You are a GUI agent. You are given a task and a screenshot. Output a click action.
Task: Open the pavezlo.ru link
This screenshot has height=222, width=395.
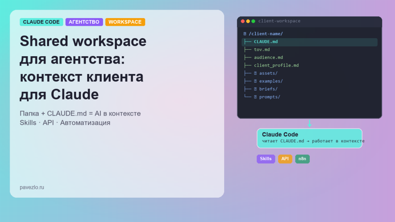pyautogui.click(x=32, y=187)
